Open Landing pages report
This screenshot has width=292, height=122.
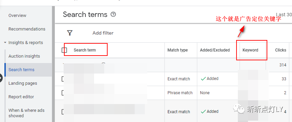(23, 83)
